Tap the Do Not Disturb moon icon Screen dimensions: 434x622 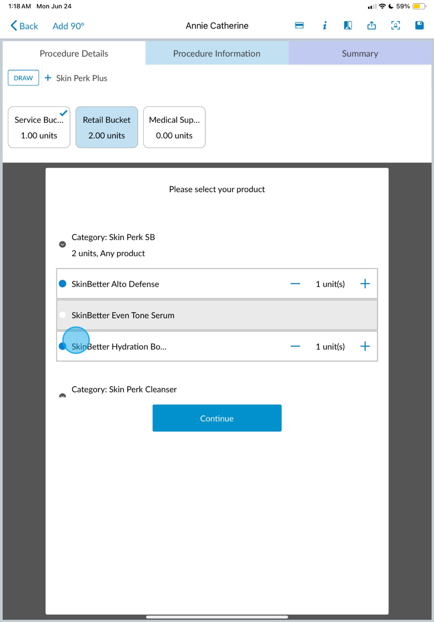point(391,6)
